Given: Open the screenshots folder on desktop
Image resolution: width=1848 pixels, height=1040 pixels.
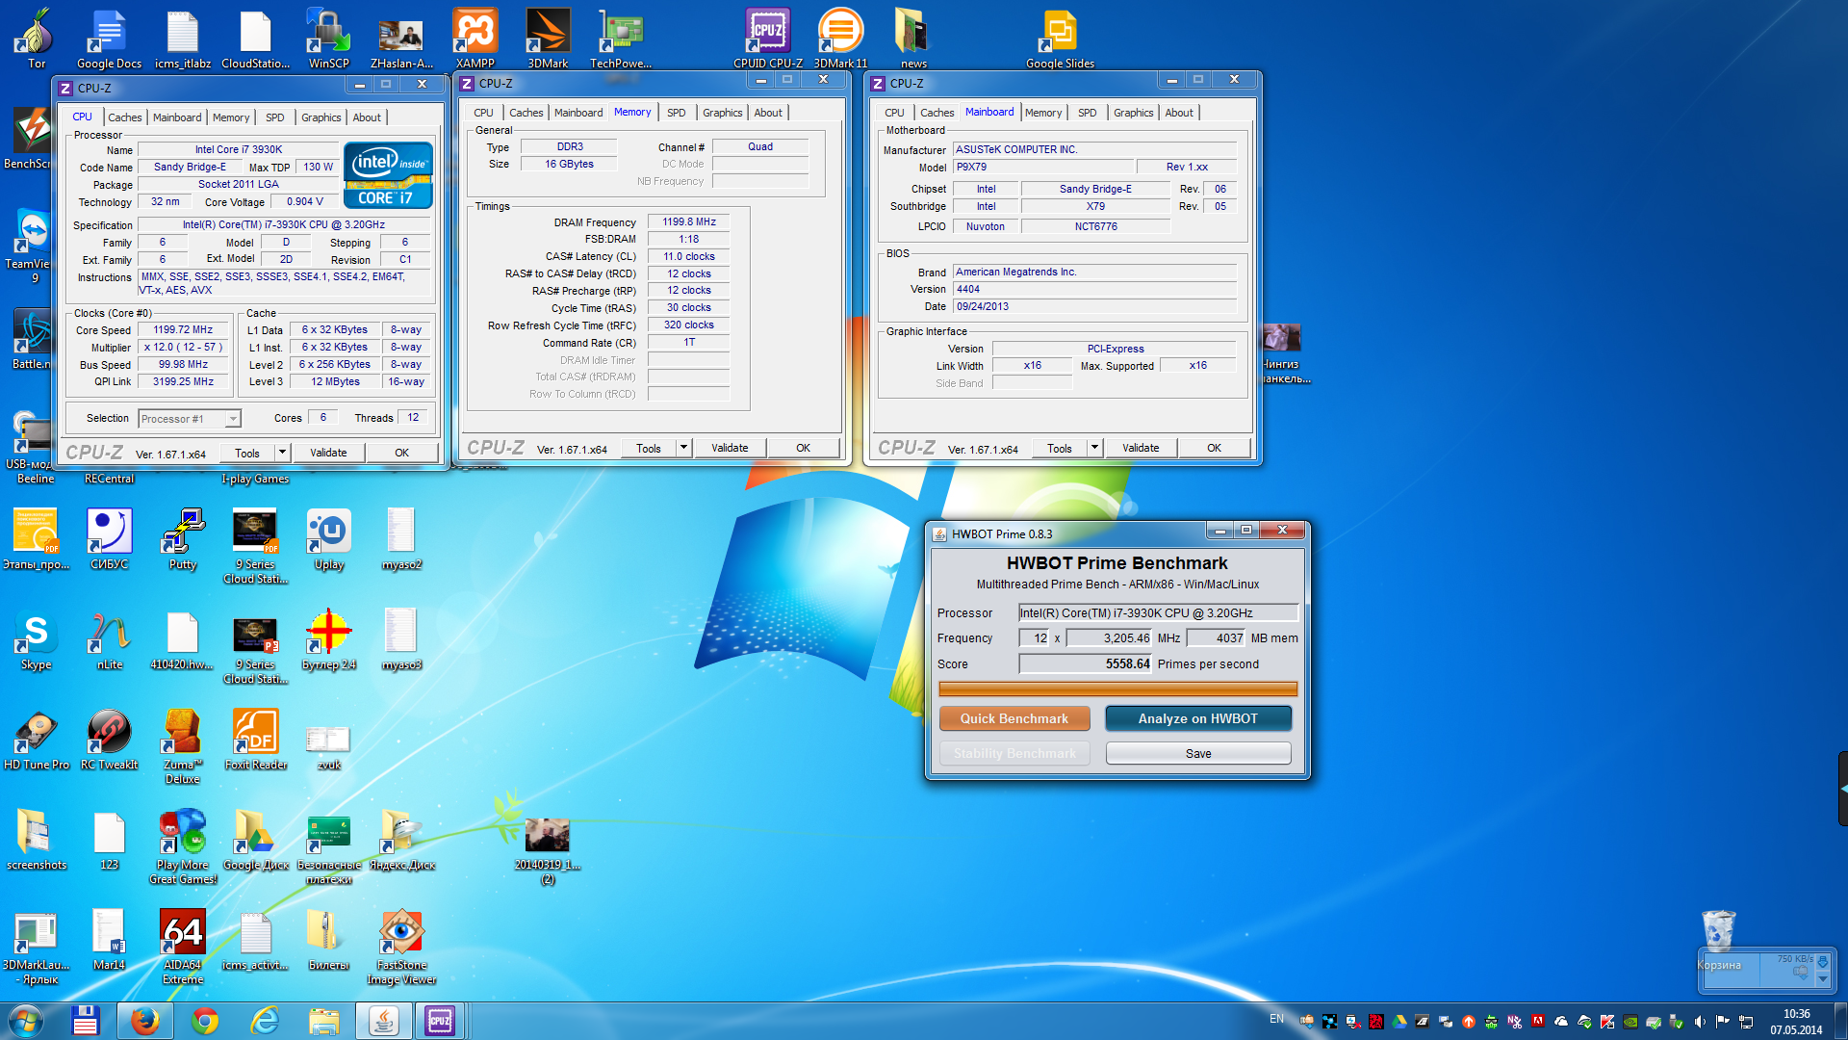Looking at the screenshot, I should click(36, 840).
